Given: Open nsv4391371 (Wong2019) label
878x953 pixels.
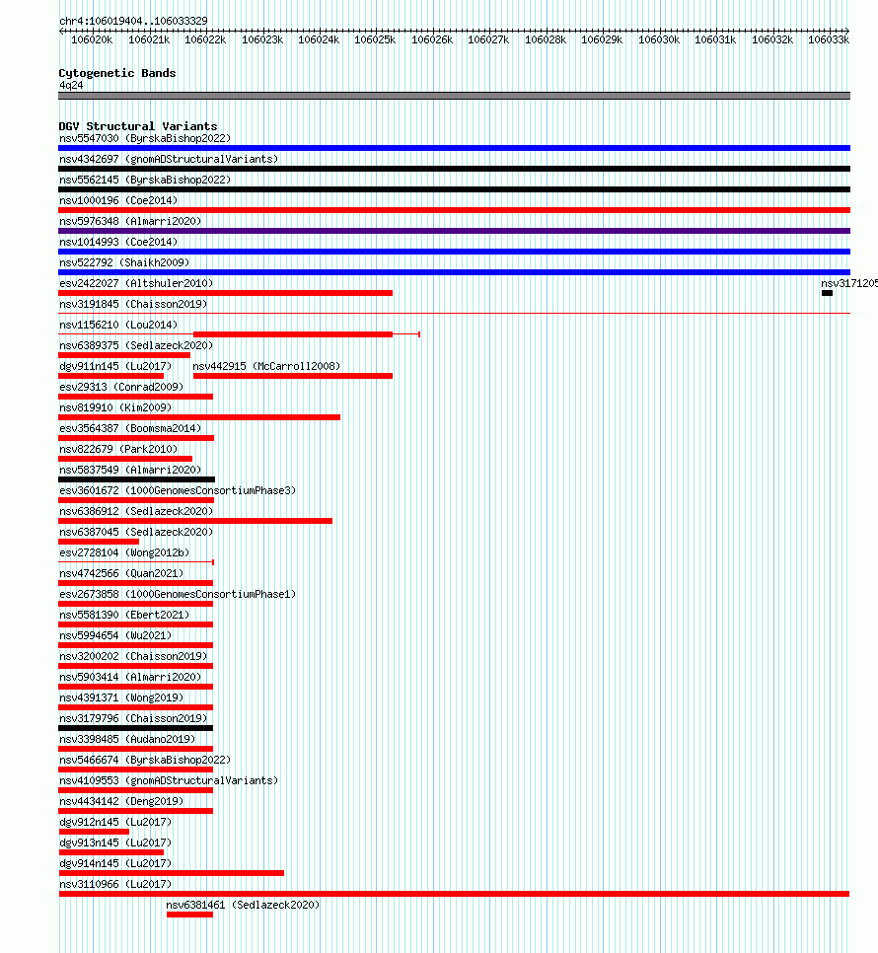Looking at the screenshot, I should (121, 697).
